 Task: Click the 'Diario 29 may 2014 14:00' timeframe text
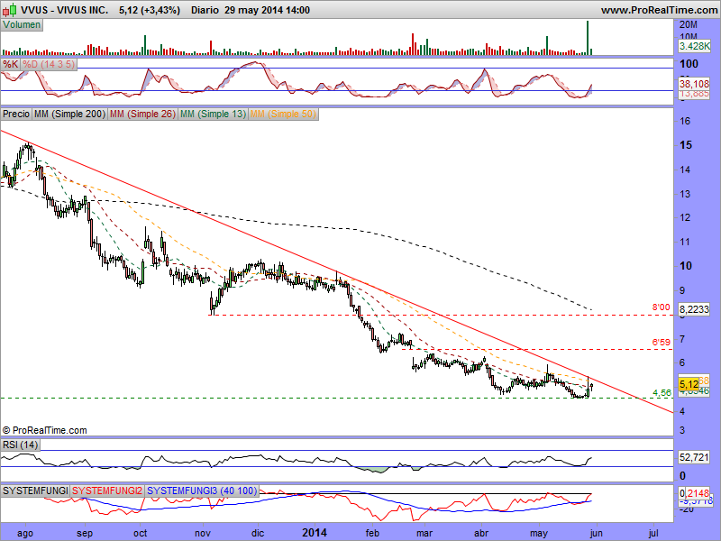[251, 10]
